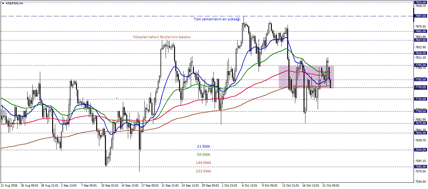Image resolution: width=428 pixels, height=189 pixels.
Task: Click the 55 EMA legend label
Action: (x=204, y=155)
